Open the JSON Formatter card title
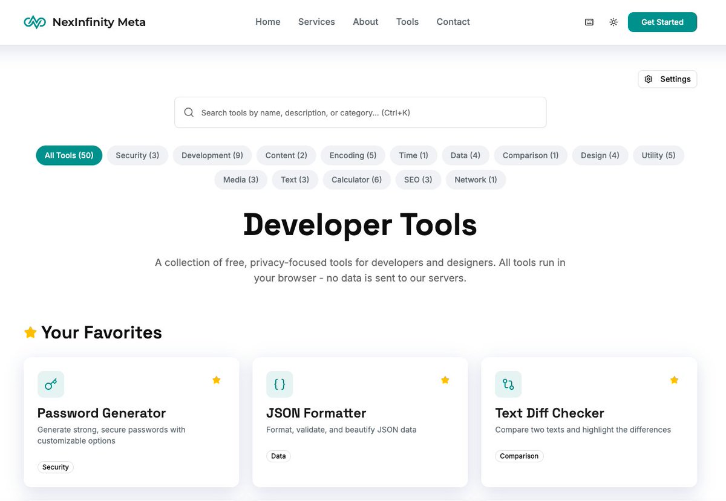Screen dimensions: 726x501 click(316, 413)
